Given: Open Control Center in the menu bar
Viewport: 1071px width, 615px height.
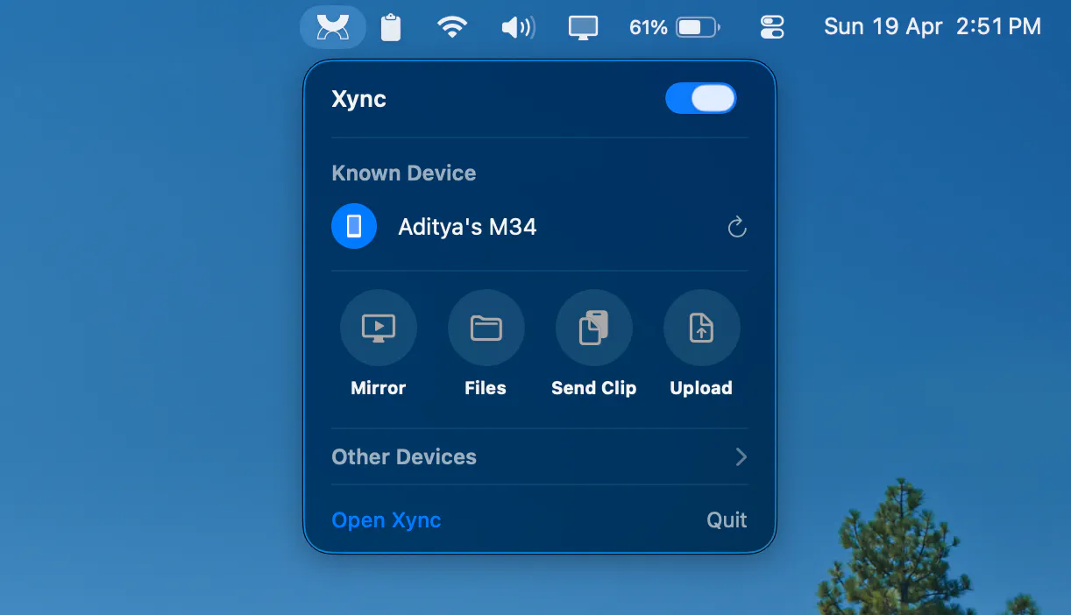Looking at the screenshot, I should click(x=772, y=27).
